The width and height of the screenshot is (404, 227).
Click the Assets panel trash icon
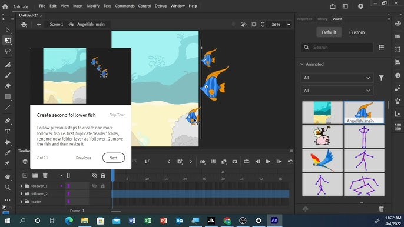[381, 209]
